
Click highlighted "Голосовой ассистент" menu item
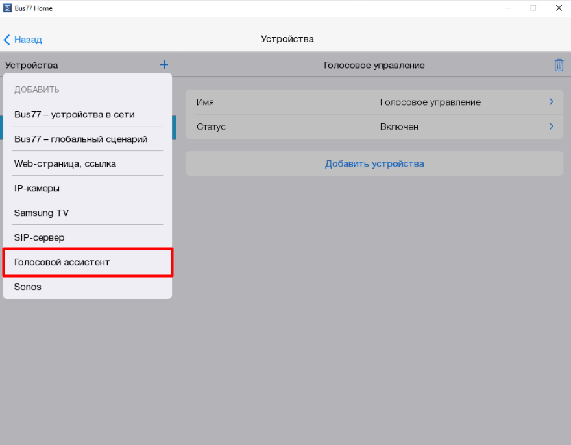(x=62, y=262)
